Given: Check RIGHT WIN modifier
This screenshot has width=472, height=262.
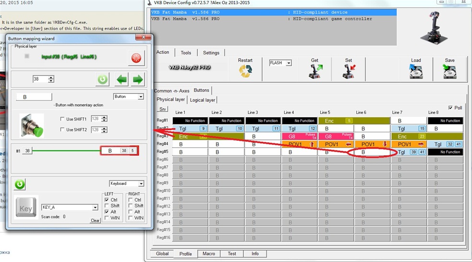Looking at the screenshot, I should click(130, 217).
